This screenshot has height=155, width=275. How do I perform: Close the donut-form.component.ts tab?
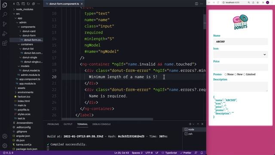(82, 4)
